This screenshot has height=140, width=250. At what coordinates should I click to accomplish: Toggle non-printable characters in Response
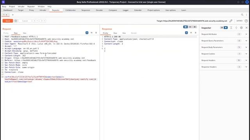coord(191,33)
